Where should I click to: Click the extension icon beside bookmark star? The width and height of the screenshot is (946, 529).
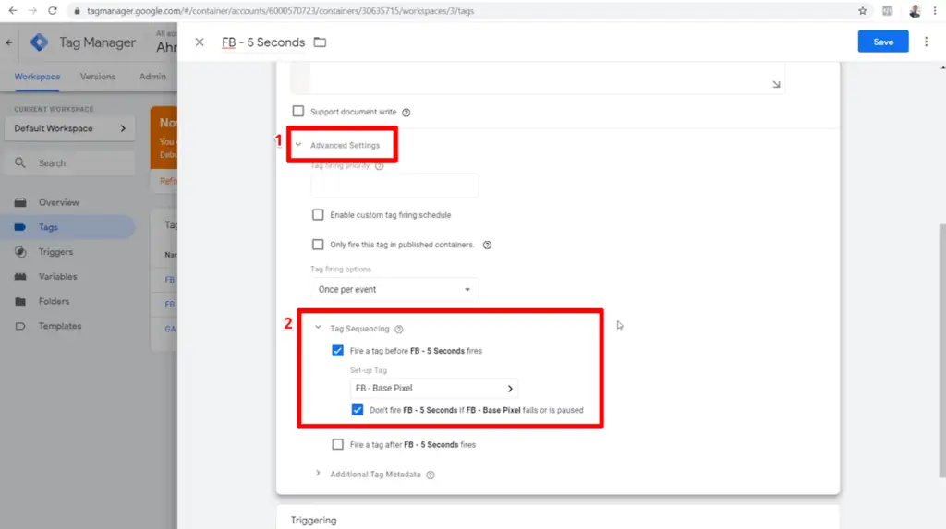tap(888, 11)
